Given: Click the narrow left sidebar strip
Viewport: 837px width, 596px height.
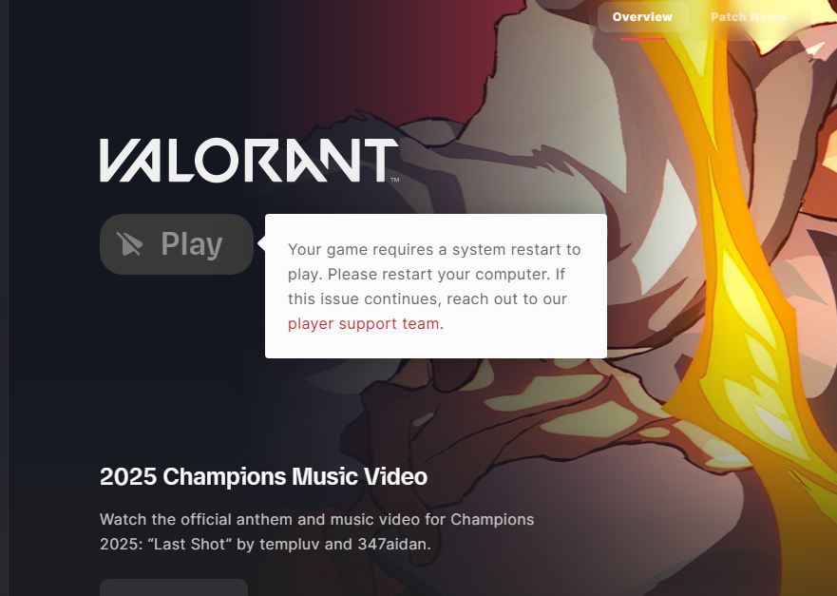Looking at the screenshot, I should click(x=4, y=298).
